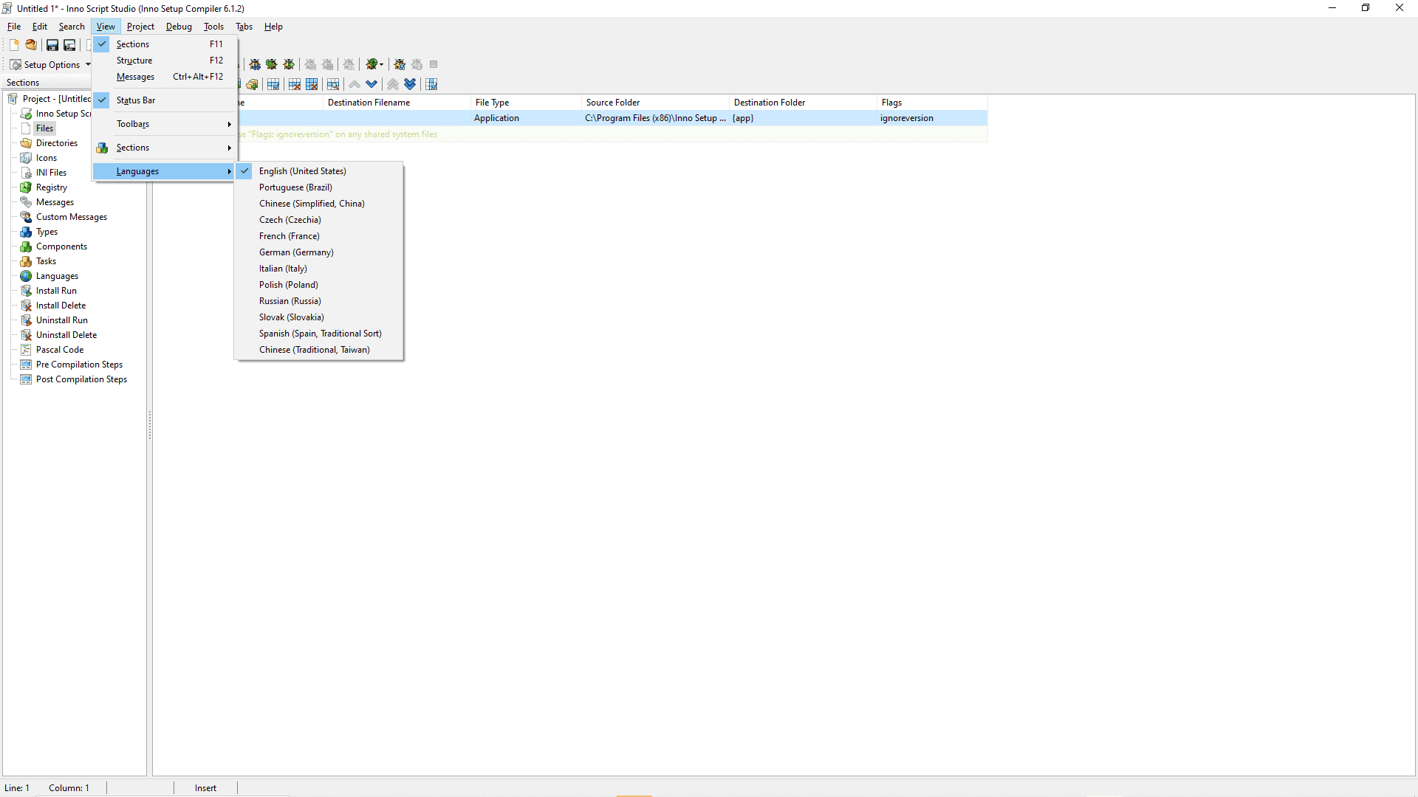
Task: Open the Project menu
Action: pyautogui.click(x=140, y=27)
